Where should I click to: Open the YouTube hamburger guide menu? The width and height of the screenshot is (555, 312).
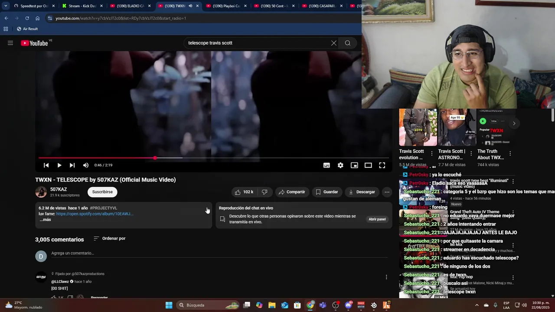pos(10,43)
